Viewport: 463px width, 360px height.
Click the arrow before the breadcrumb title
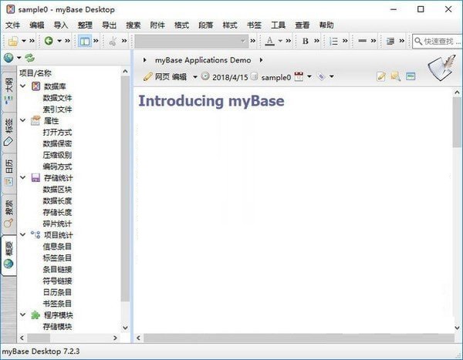click(x=145, y=60)
